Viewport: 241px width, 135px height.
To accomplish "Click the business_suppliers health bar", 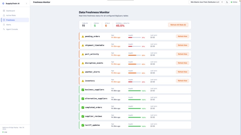I will click(x=135, y=91).
